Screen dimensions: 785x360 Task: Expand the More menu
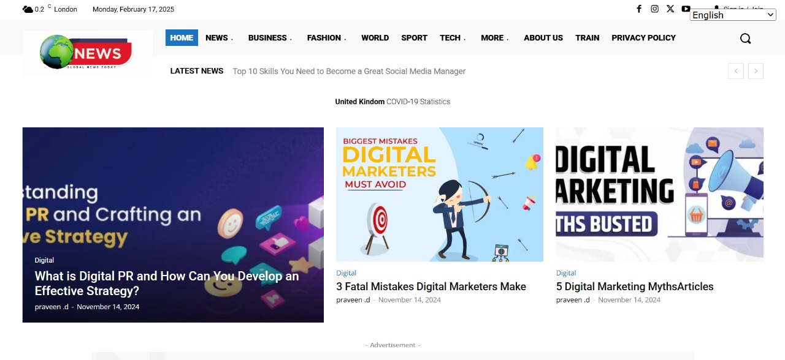pyautogui.click(x=494, y=38)
